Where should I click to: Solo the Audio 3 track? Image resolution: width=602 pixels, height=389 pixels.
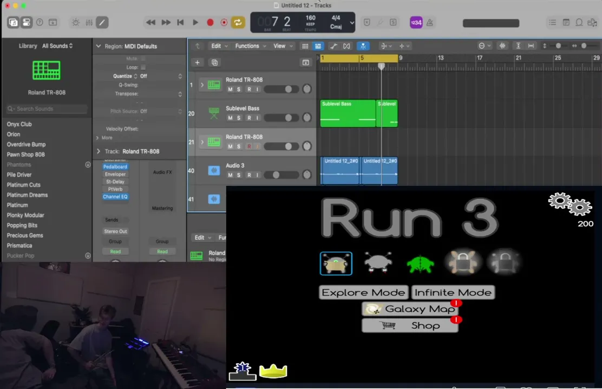click(239, 175)
